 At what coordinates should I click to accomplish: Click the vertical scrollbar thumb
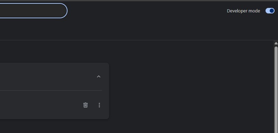pyautogui.click(x=276, y=90)
